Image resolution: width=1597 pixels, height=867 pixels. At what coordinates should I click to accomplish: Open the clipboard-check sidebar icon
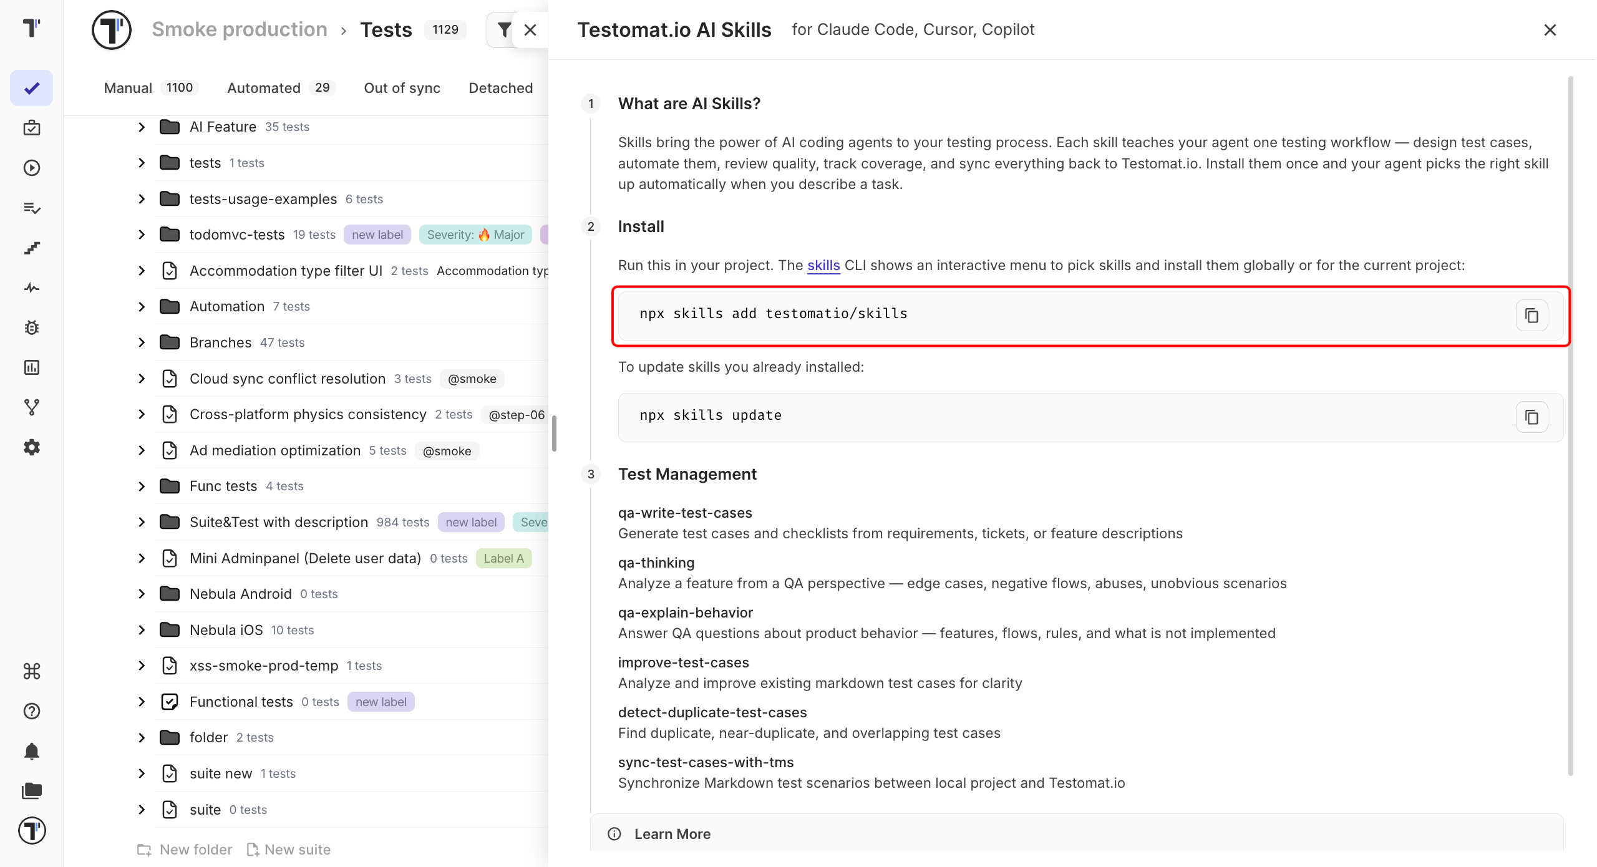(31, 128)
